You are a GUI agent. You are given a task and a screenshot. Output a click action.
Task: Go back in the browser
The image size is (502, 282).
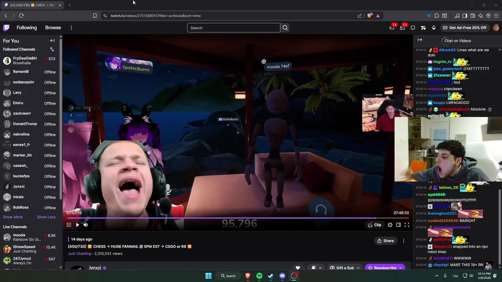pyautogui.click(x=5, y=16)
